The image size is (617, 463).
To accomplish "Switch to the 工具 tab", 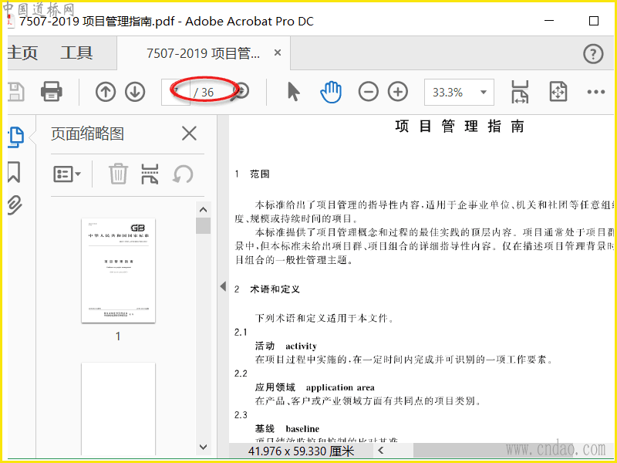I will (x=76, y=52).
